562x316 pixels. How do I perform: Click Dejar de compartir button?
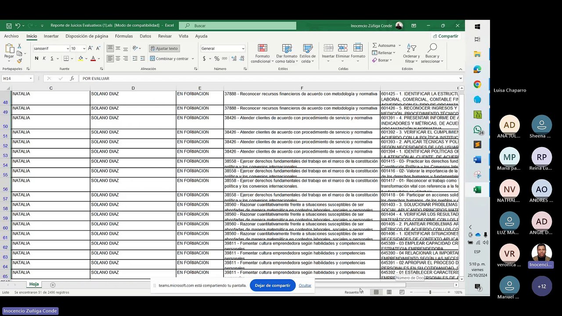(x=273, y=285)
